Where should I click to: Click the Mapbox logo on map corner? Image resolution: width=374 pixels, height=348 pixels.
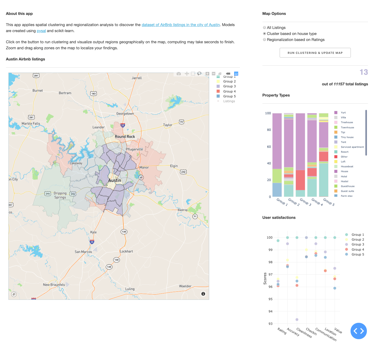(14, 294)
